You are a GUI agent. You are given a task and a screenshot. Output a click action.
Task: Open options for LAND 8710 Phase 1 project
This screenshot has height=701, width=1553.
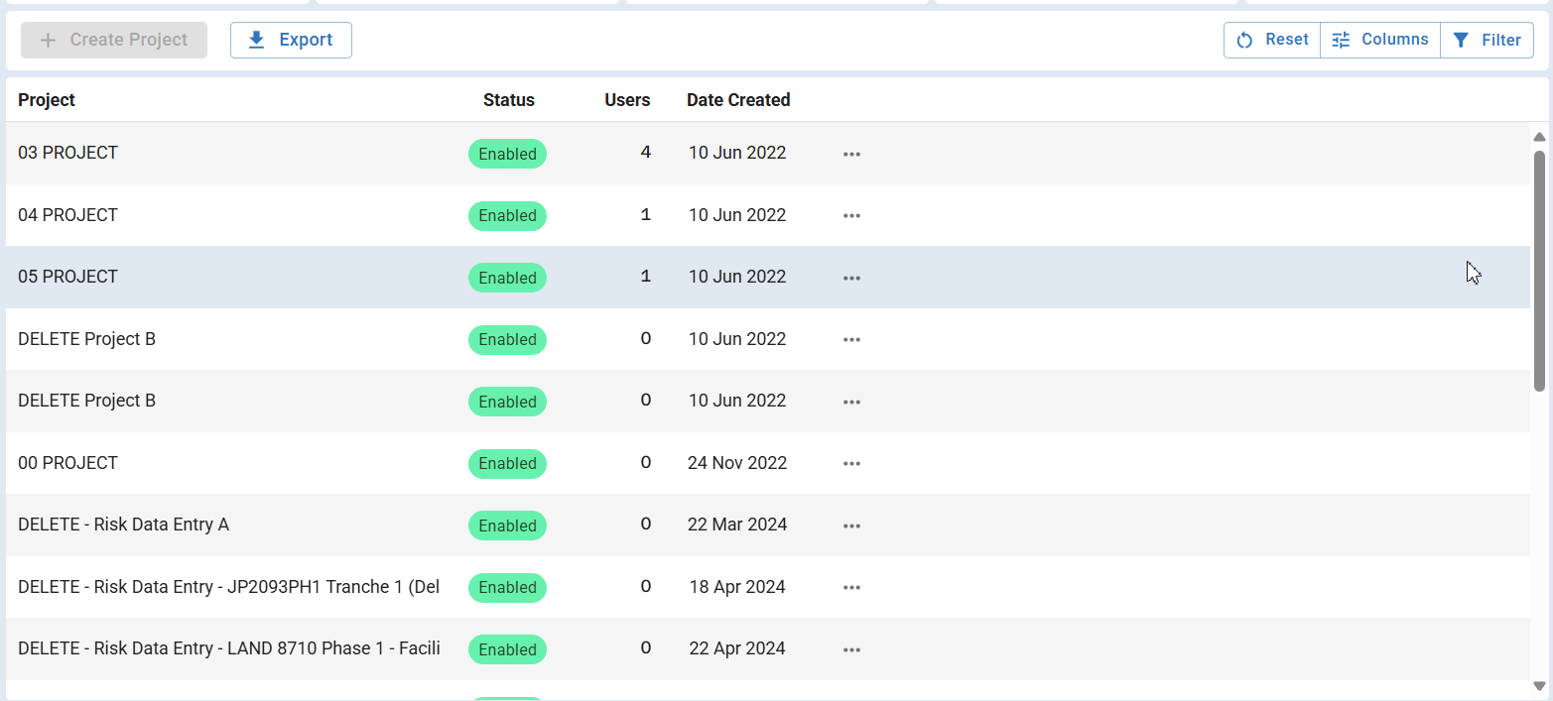tap(850, 649)
